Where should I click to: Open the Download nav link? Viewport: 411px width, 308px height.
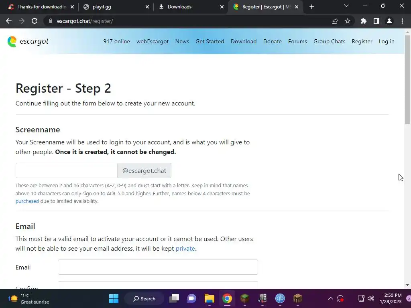click(244, 41)
